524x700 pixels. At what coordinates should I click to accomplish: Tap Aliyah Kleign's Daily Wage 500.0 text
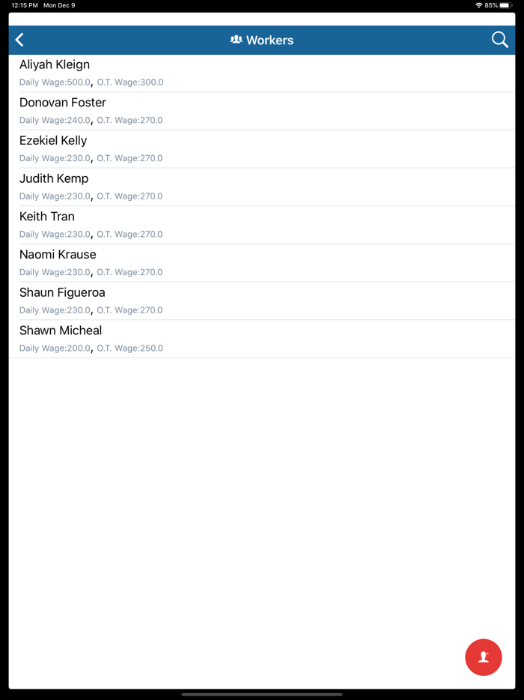click(55, 82)
